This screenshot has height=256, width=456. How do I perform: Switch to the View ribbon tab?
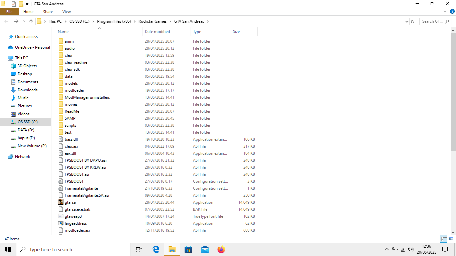66,12
